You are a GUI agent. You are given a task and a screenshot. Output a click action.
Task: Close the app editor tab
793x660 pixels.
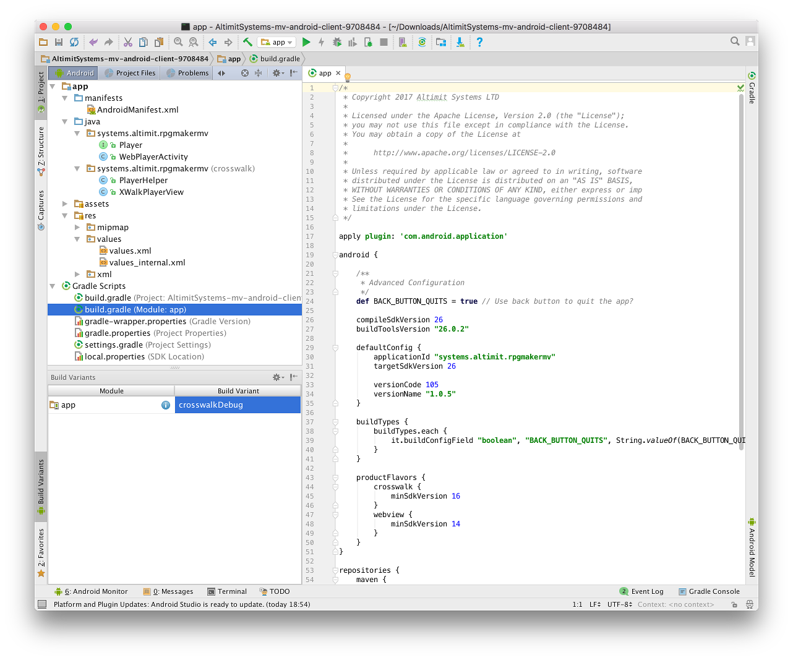[x=338, y=73]
